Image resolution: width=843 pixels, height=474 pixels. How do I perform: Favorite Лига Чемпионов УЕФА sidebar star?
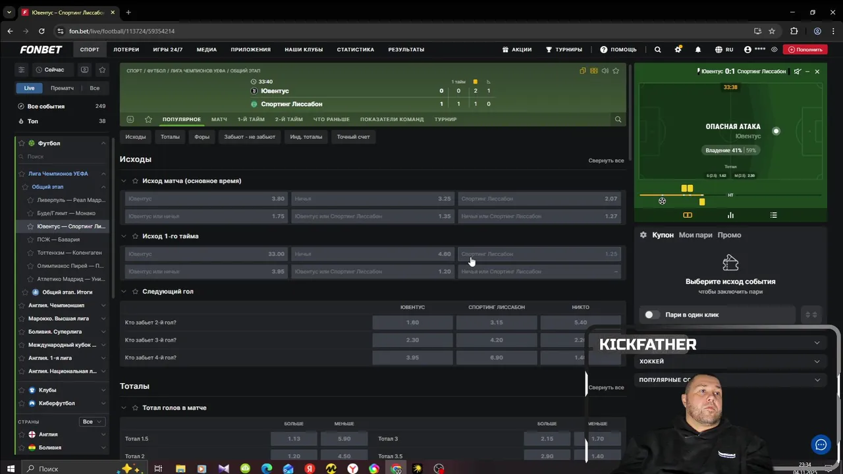pyautogui.click(x=22, y=174)
